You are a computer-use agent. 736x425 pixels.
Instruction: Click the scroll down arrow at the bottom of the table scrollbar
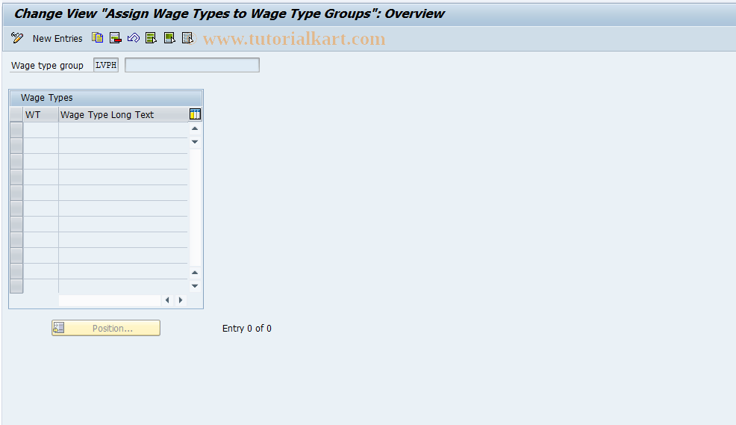195,286
